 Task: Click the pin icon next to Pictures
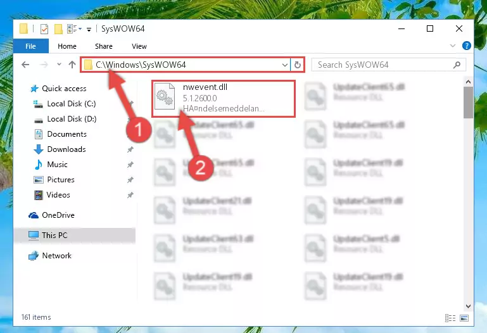tap(130, 180)
